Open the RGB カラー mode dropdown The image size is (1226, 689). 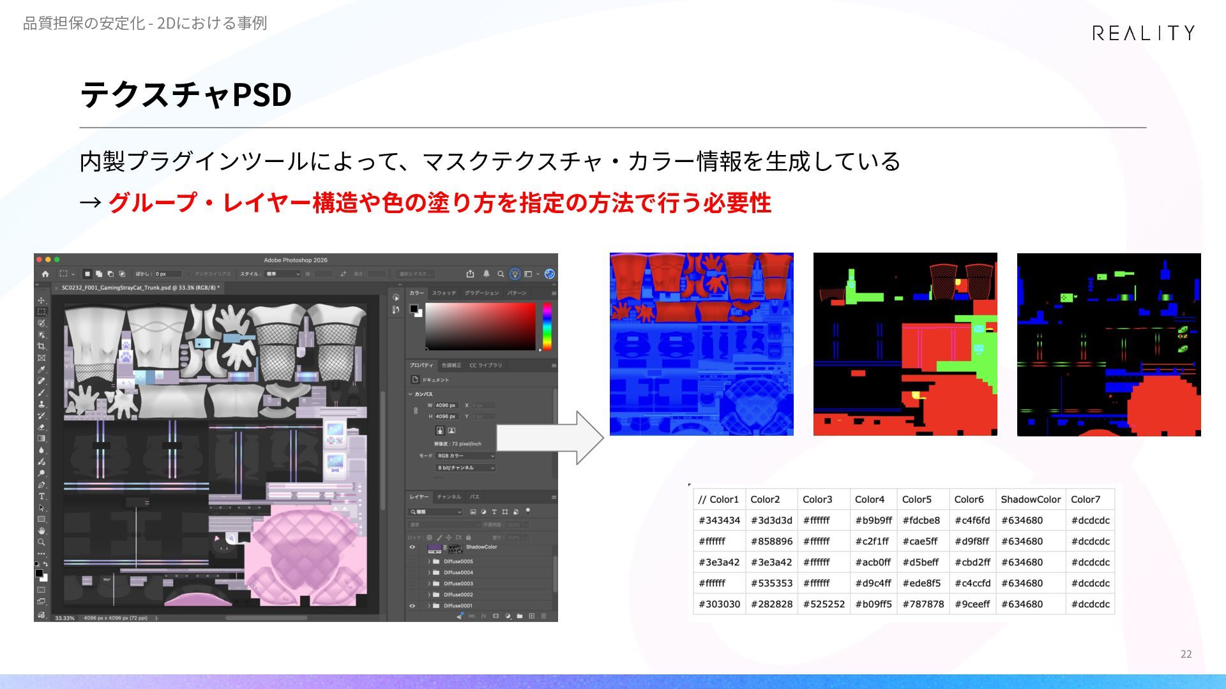click(x=465, y=456)
